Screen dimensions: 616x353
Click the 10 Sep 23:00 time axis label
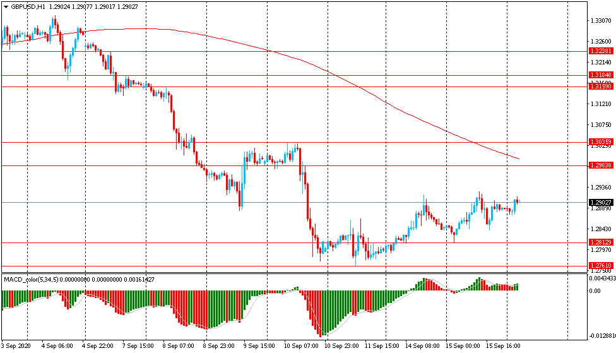tap(341, 346)
